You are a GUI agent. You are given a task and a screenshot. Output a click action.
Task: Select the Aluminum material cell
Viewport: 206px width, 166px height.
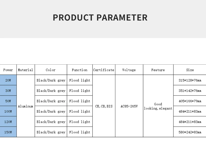pyautogui.click(x=26, y=106)
